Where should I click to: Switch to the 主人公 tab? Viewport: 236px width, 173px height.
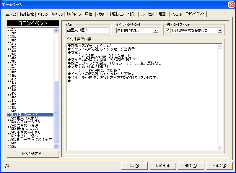(11, 14)
